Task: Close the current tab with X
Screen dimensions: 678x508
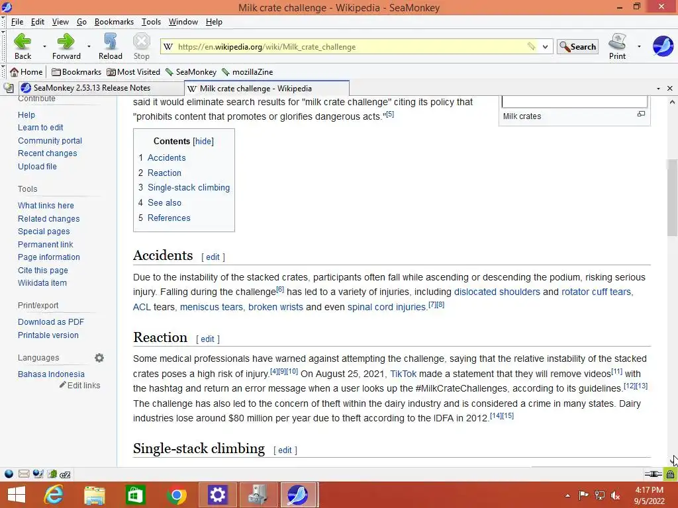Action: click(x=670, y=89)
